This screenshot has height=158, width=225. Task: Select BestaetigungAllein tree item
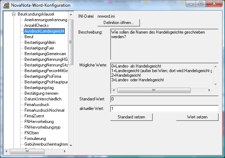point(40,42)
